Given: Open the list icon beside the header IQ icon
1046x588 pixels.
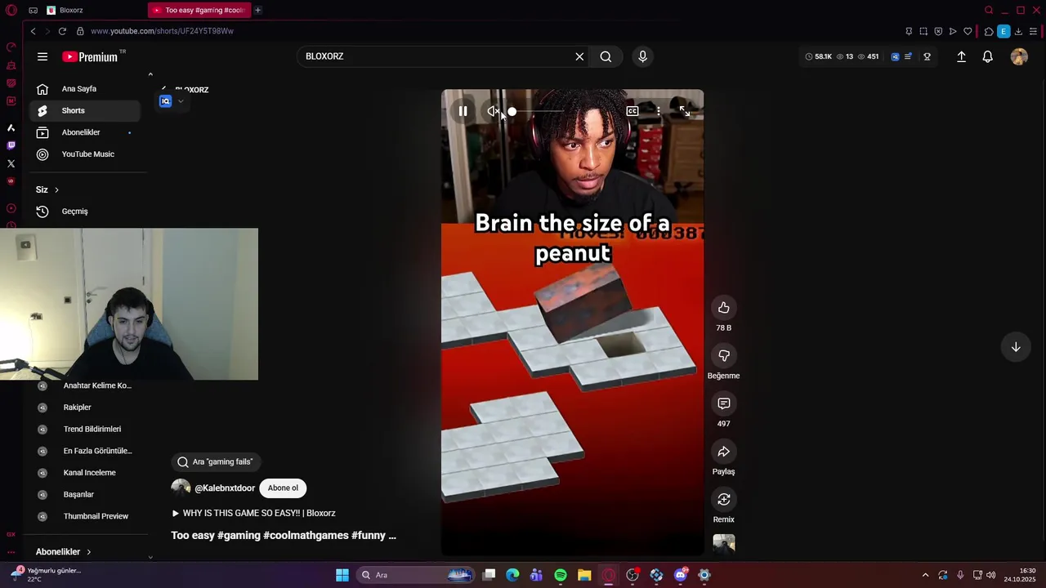Looking at the screenshot, I should 908,56.
